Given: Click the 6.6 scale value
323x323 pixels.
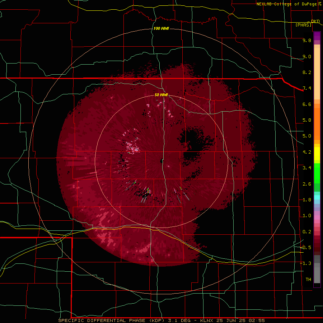Looking at the screenshot, I should click(x=307, y=104).
